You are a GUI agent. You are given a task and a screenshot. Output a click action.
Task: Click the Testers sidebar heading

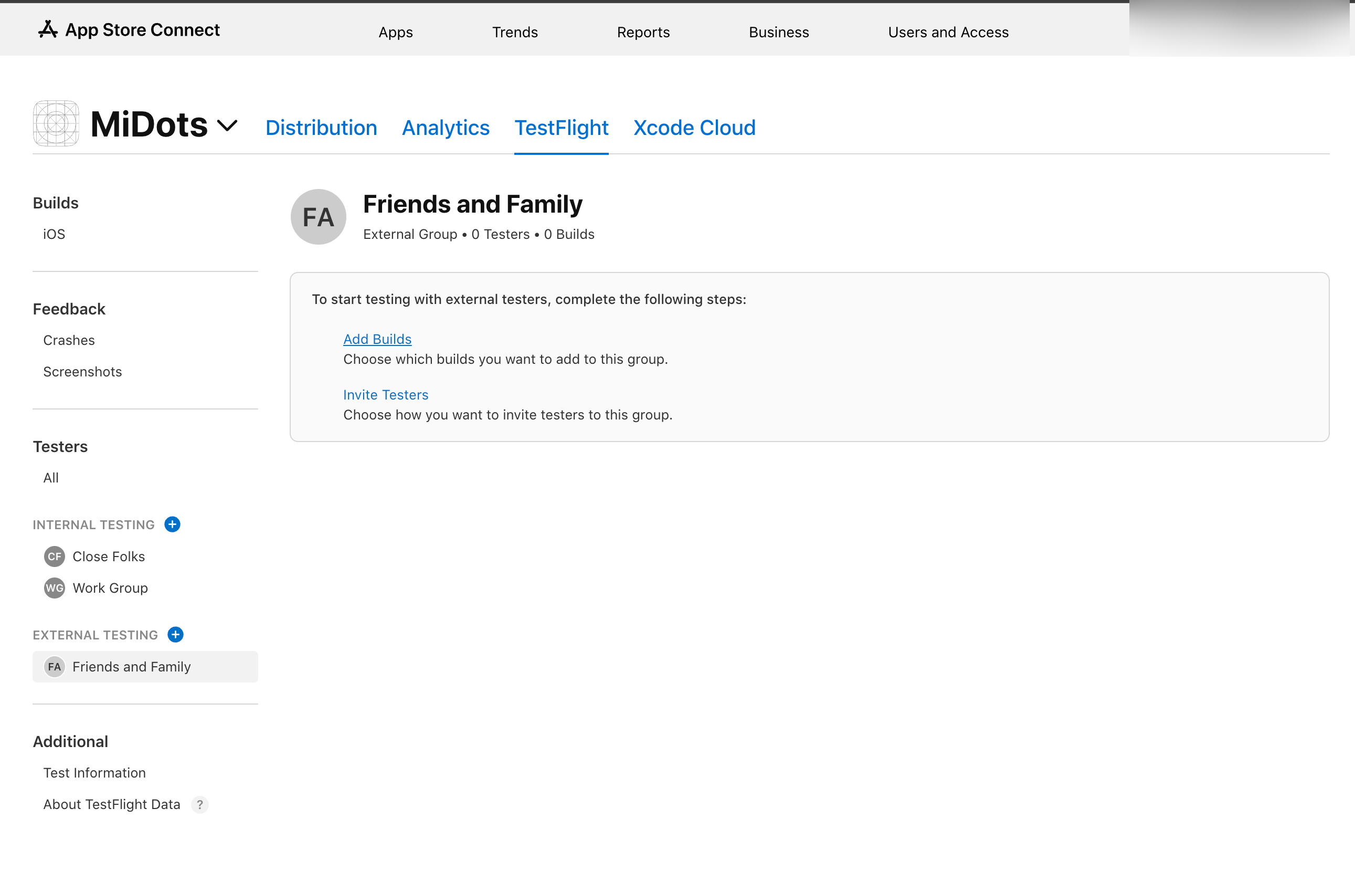(x=60, y=446)
